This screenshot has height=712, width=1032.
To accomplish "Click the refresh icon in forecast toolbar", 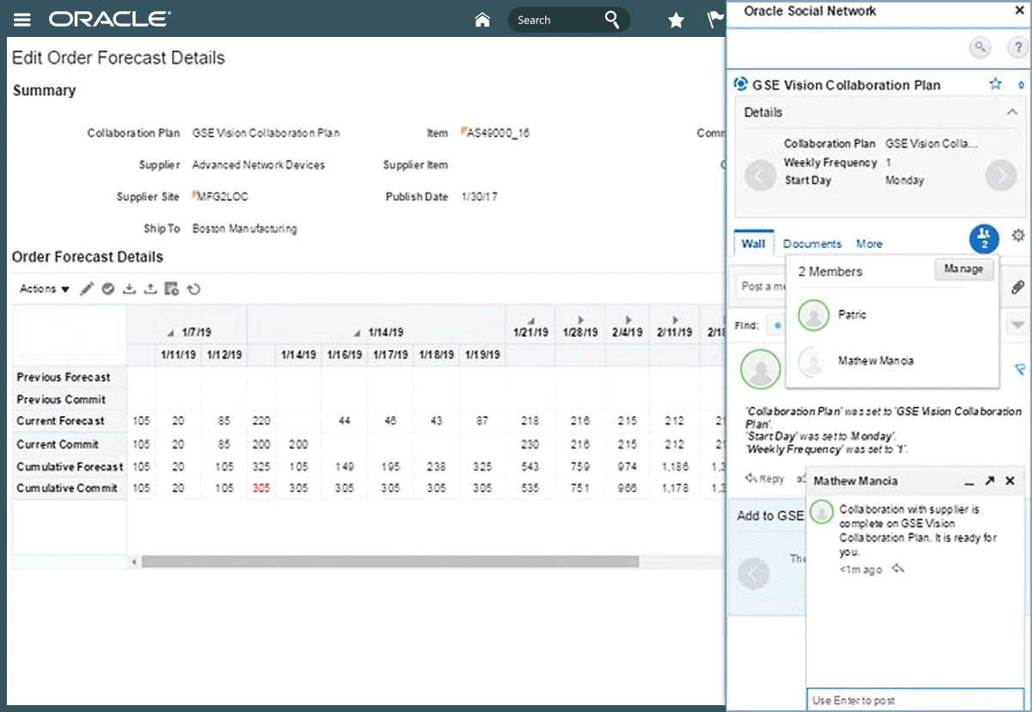I will (193, 289).
